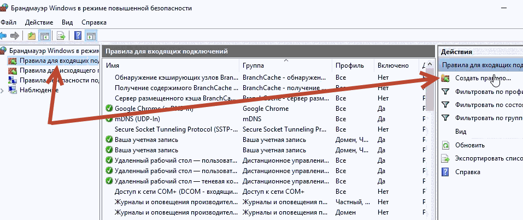Click the rules list vertical scrollbar thumb
Viewport: 523px width, 220px height.
pos(430,90)
